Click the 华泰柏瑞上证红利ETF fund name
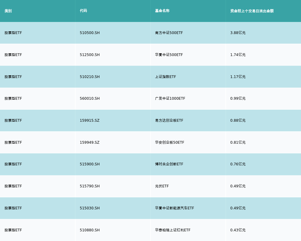The width and height of the screenshot is (301, 241). coord(173,230)
